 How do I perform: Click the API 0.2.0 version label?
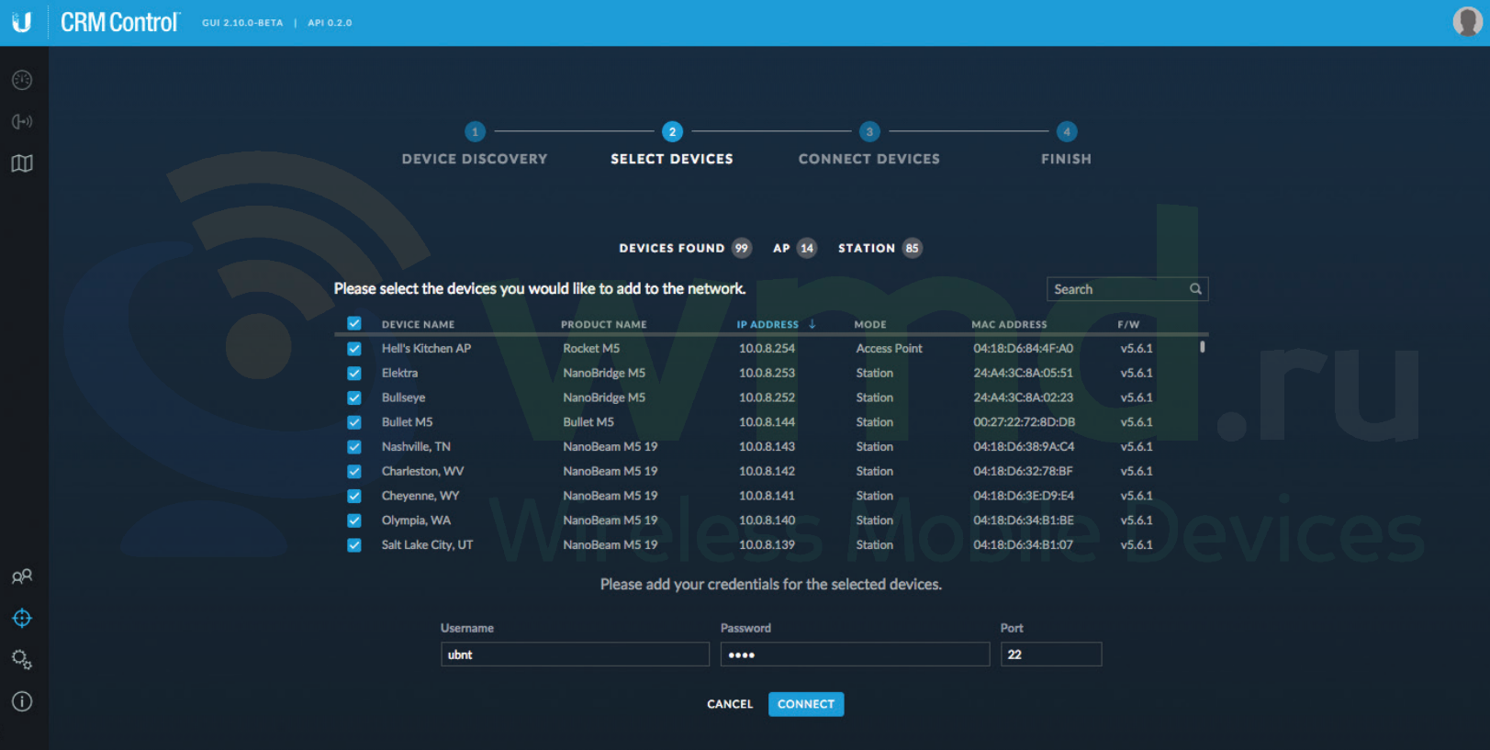pos(330,23)
